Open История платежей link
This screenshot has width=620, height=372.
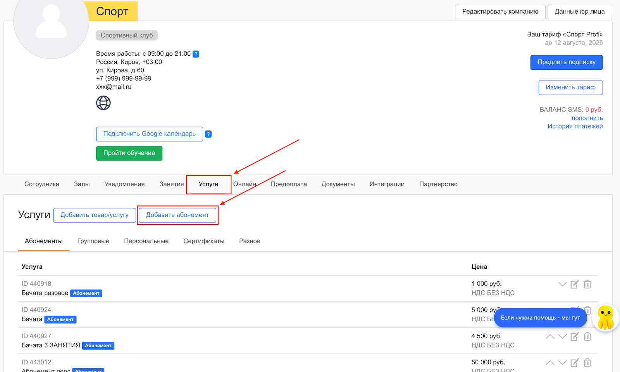point(575,126)
